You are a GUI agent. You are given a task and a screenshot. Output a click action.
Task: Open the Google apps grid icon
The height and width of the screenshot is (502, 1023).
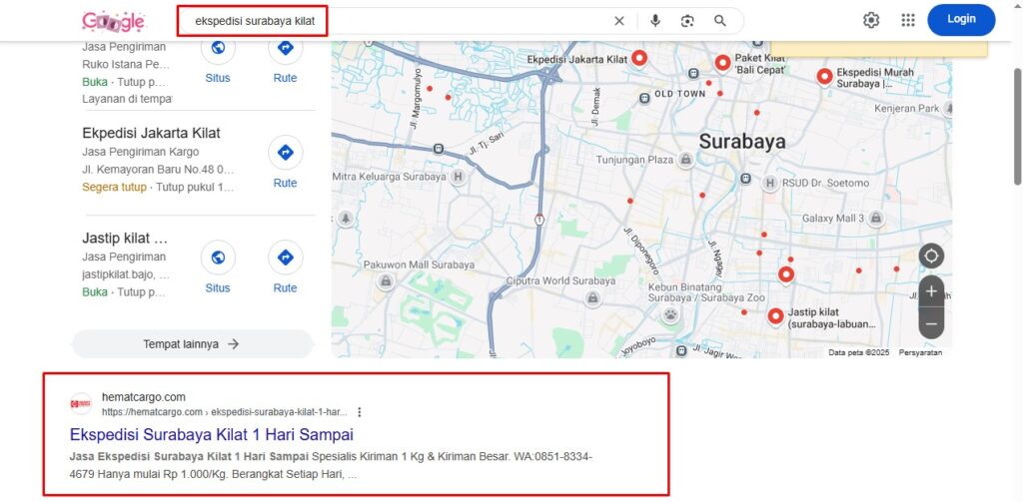tap(908, 20)
